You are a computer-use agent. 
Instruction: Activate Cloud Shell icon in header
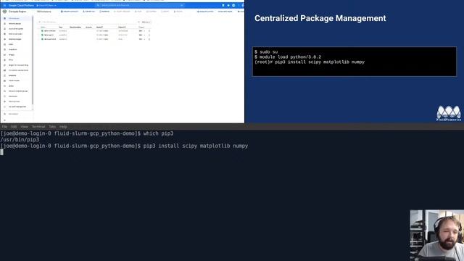(x=223, y=5)
